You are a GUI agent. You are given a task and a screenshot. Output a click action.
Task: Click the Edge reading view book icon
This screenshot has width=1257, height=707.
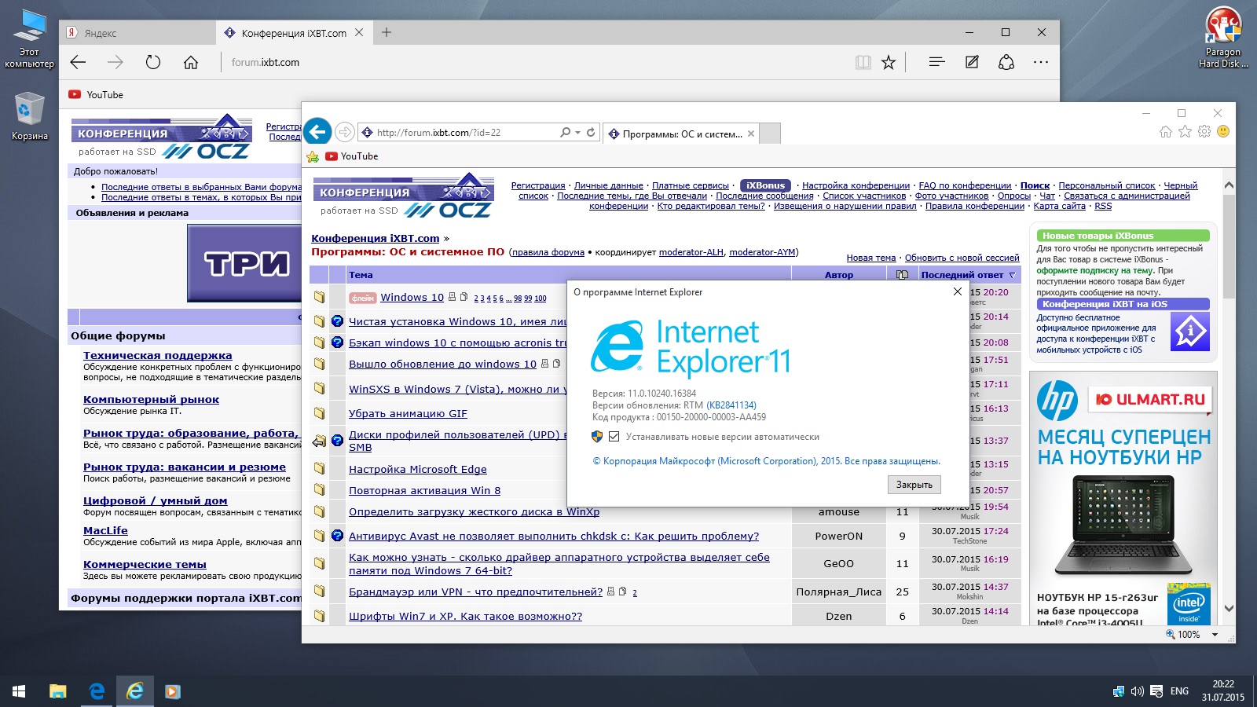tap(863, 62)
